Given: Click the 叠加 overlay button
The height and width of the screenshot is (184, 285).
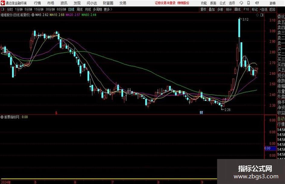Looking at the screenshot, I should click(212, 9).
